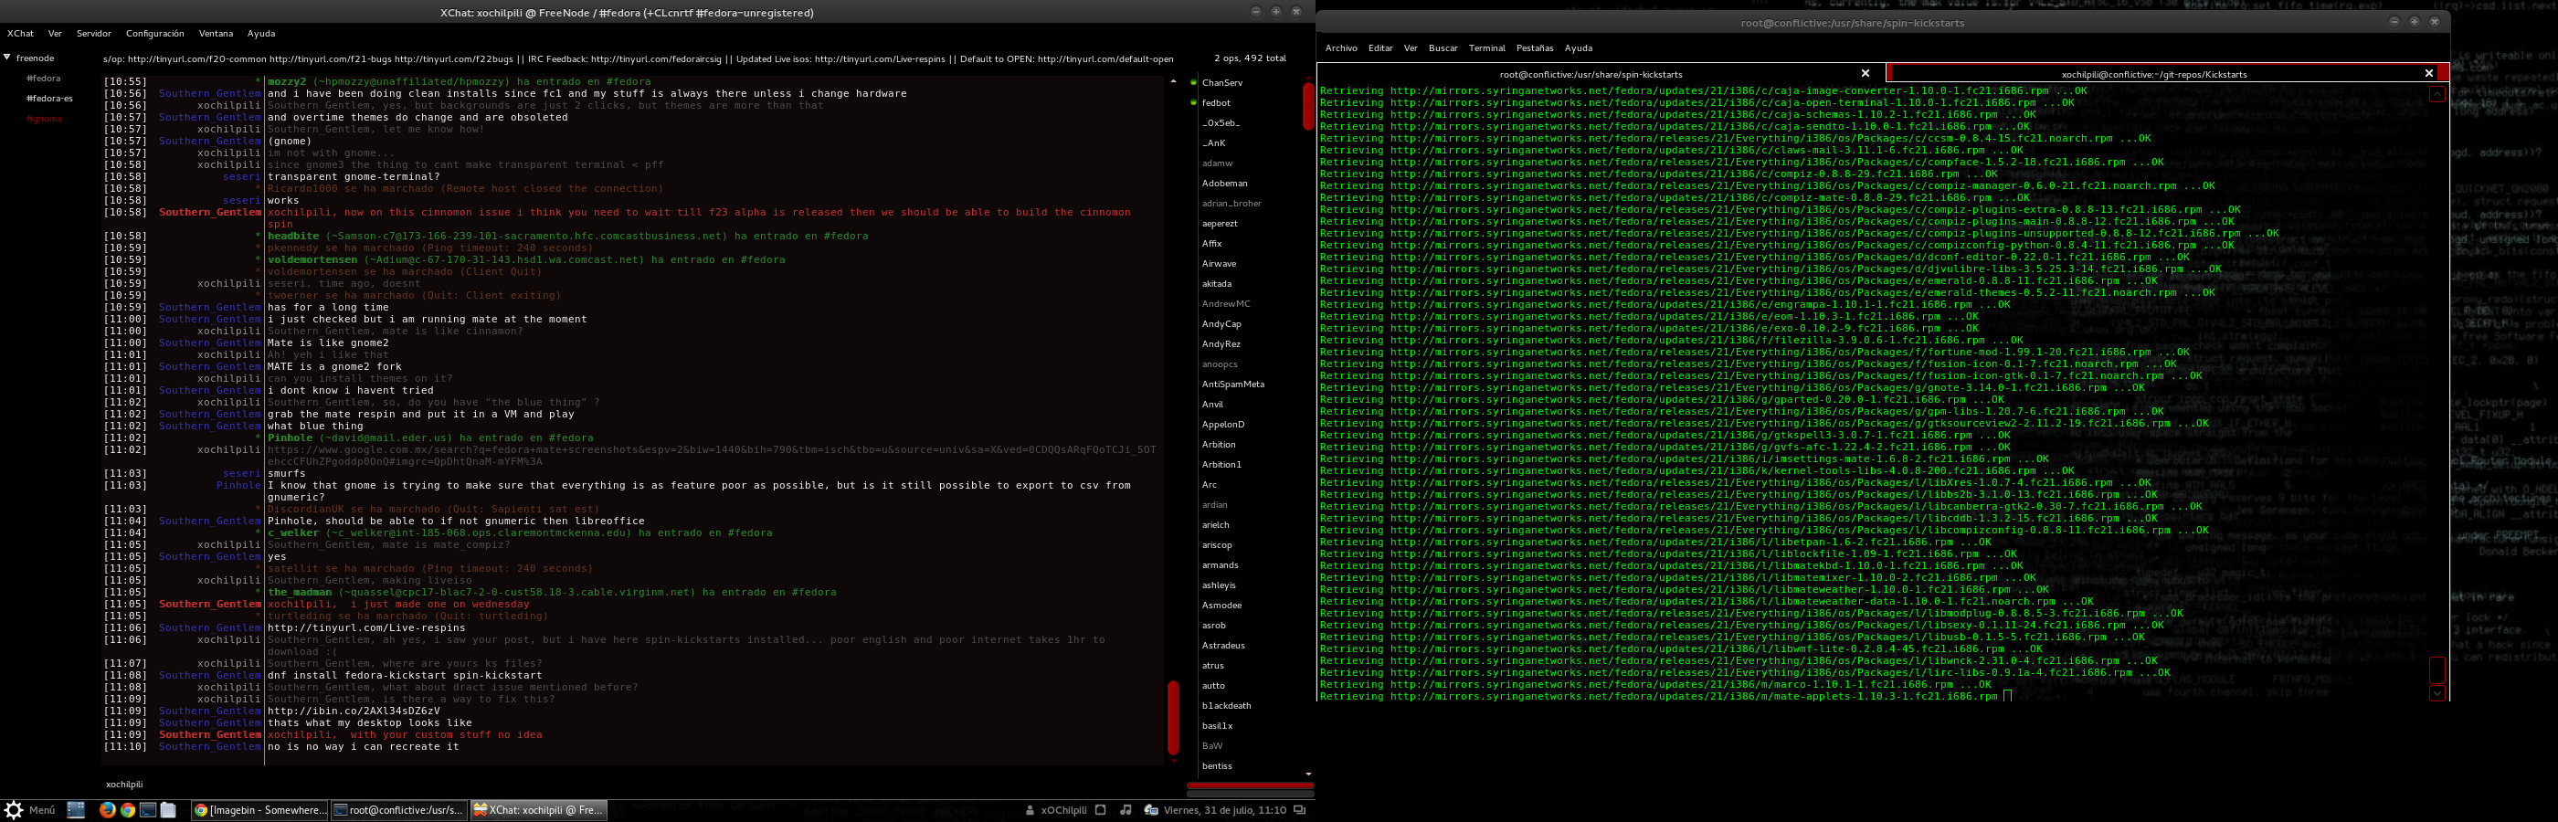Switch to Imagebin Chrome window in taskbar
The height and width of the screenshot is (822, 2558).
tap(259, 810)
